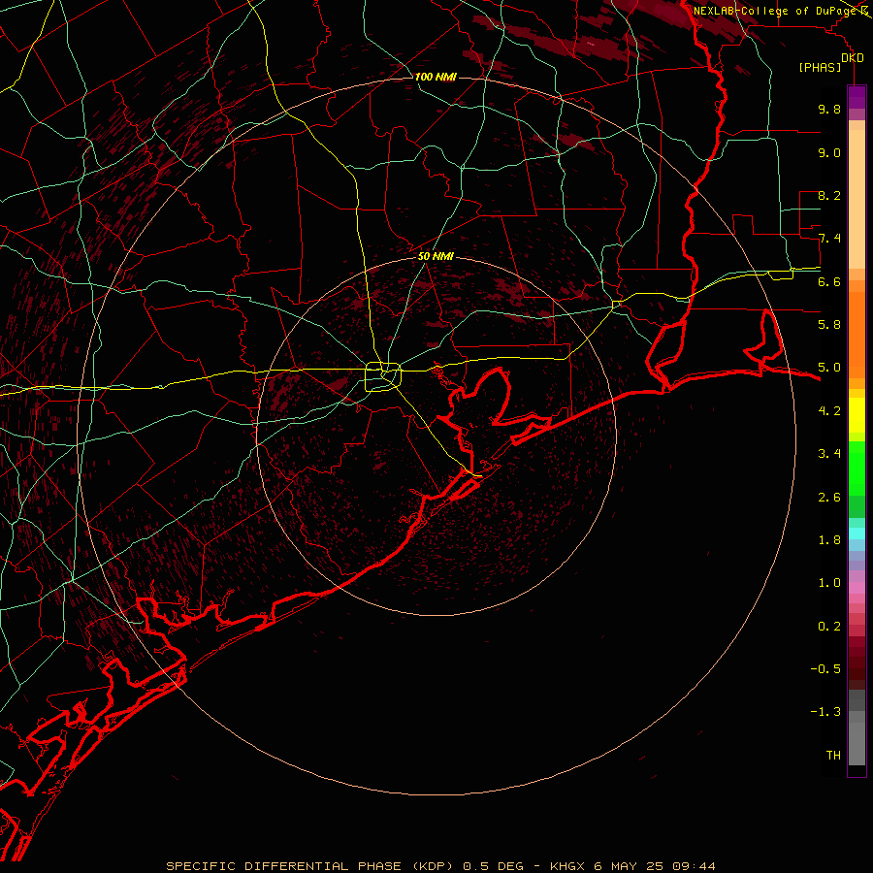Click the 3.4 legend value
The height and width of the screenshot is (873, 873).
[x=829, y=454]
